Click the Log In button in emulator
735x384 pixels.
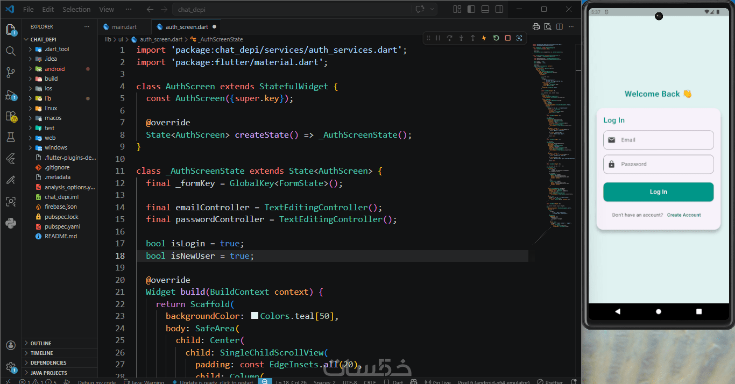tap(659, 192)
